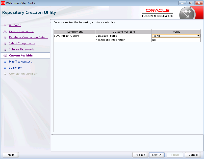Viewport: 204px width, 159px height.
Task: Select the Healthcare Integration value cell
Action: (176, 40)
